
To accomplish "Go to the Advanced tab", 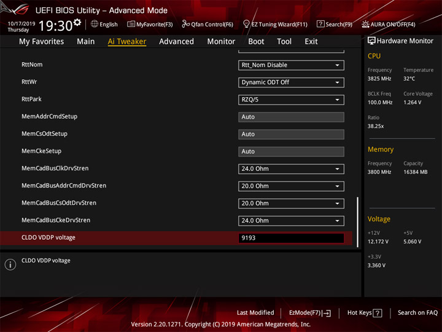I will click(x=176, y=42).
